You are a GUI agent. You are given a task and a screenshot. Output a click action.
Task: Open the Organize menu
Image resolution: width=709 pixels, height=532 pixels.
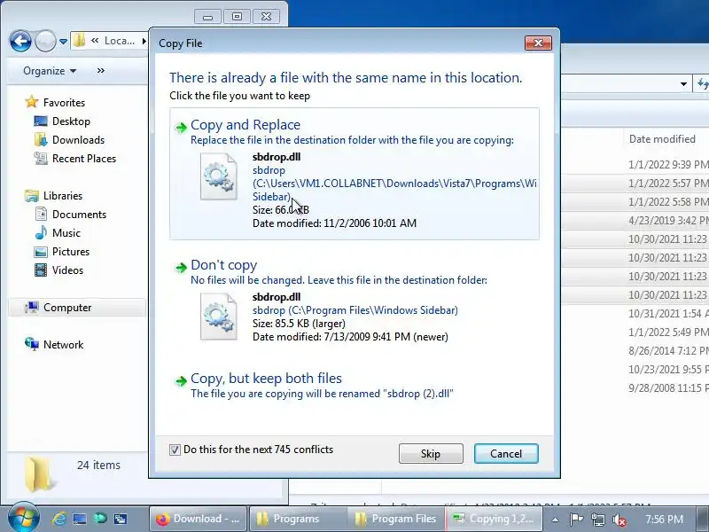(x=50, y=71)
